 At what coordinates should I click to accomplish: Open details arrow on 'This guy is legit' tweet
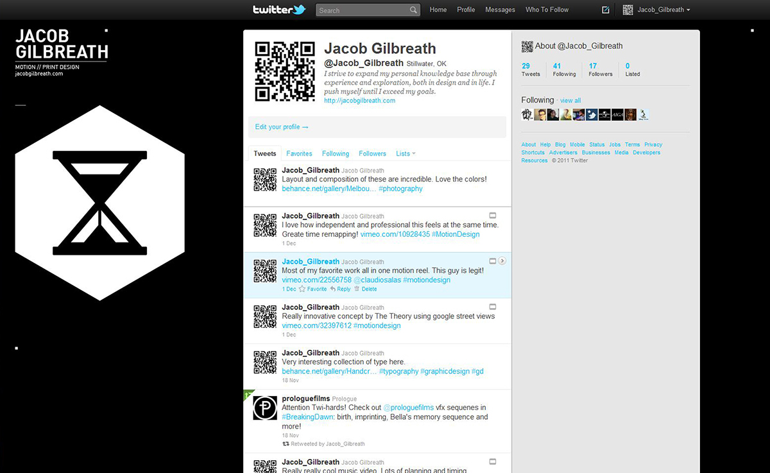(502, 261)
